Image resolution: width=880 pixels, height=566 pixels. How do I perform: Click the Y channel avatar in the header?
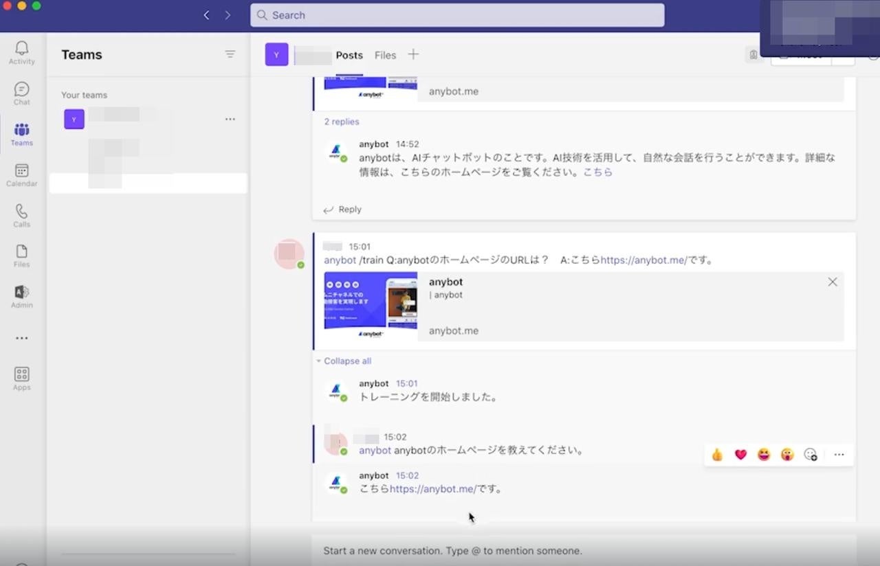pyautogui.click(x=276, y=55)
